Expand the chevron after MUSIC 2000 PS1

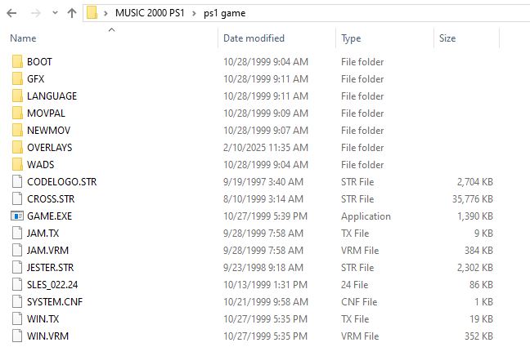194,13
